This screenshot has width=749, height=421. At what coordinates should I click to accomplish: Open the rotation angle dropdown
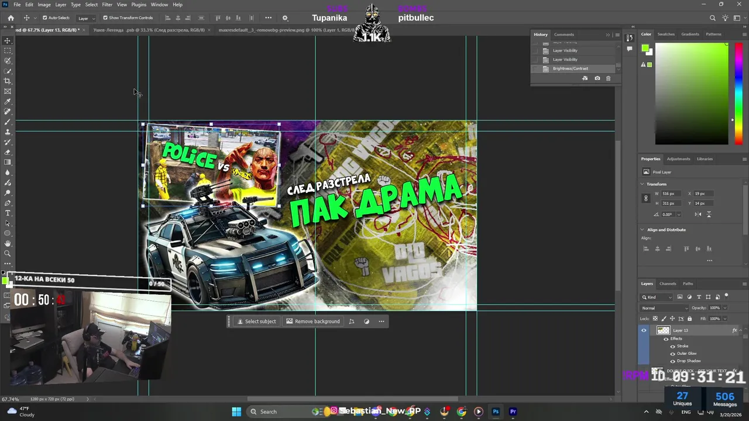679,215
